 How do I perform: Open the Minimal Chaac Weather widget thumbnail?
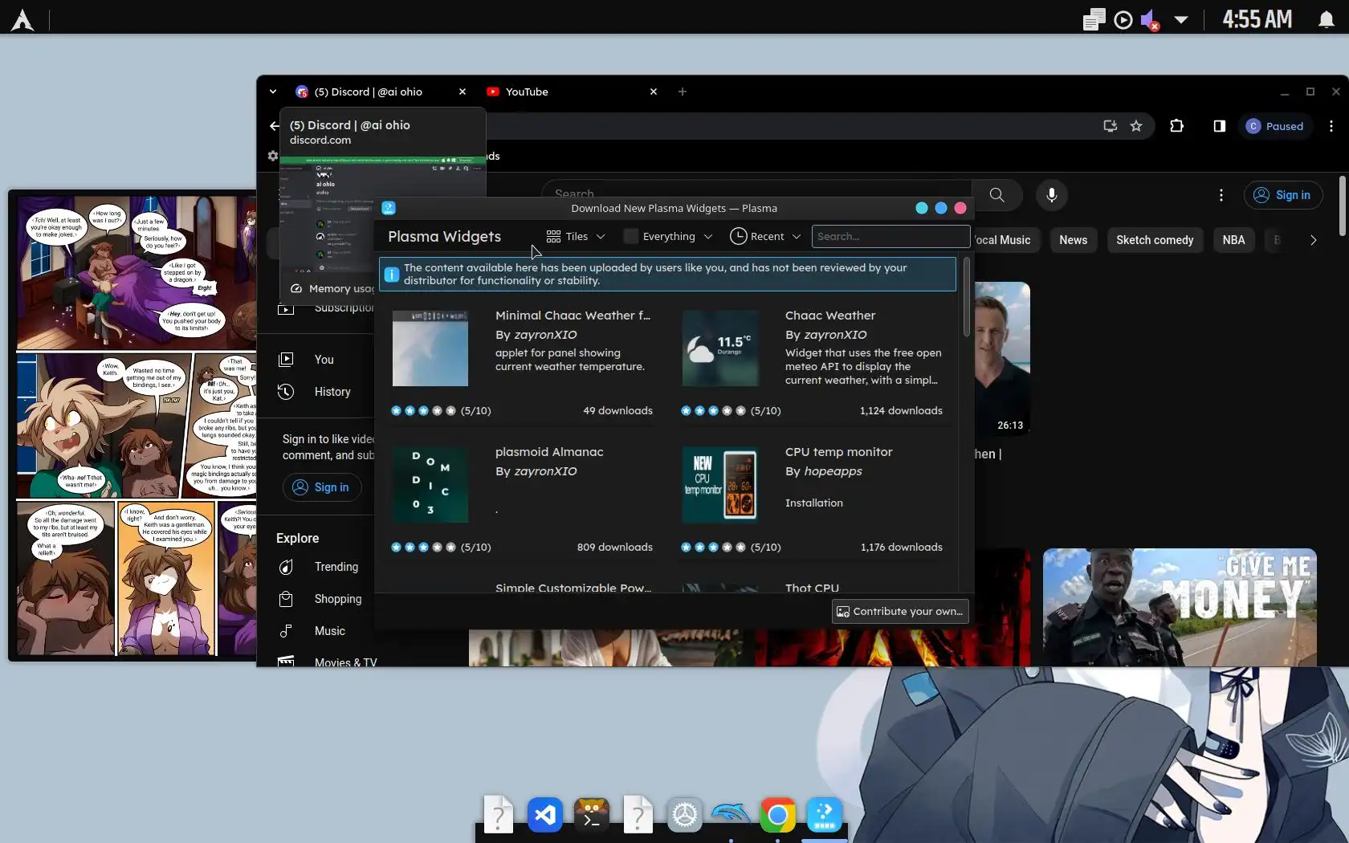430,348
